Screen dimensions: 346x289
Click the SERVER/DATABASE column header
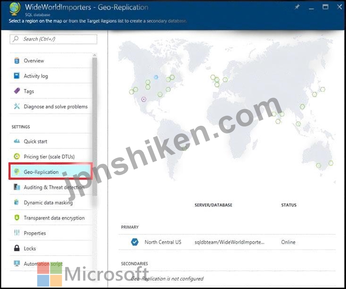click(213, 205)
